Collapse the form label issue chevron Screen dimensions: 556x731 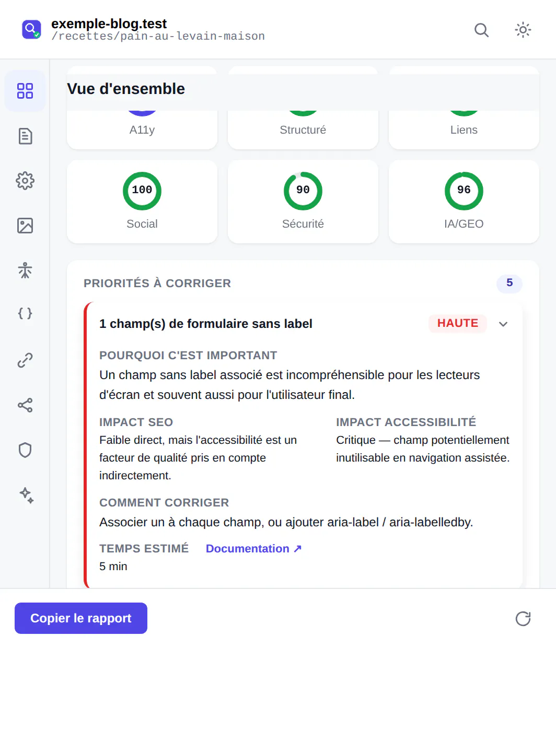(x=503, y=324)
